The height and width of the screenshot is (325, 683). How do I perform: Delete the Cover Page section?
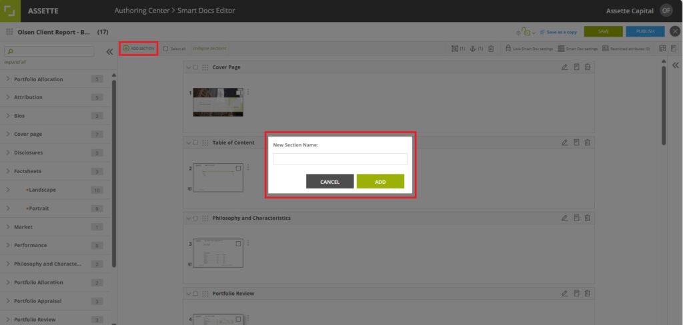pos(587,67)
